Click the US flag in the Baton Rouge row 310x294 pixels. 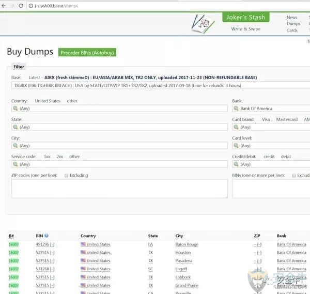point(83,244)
